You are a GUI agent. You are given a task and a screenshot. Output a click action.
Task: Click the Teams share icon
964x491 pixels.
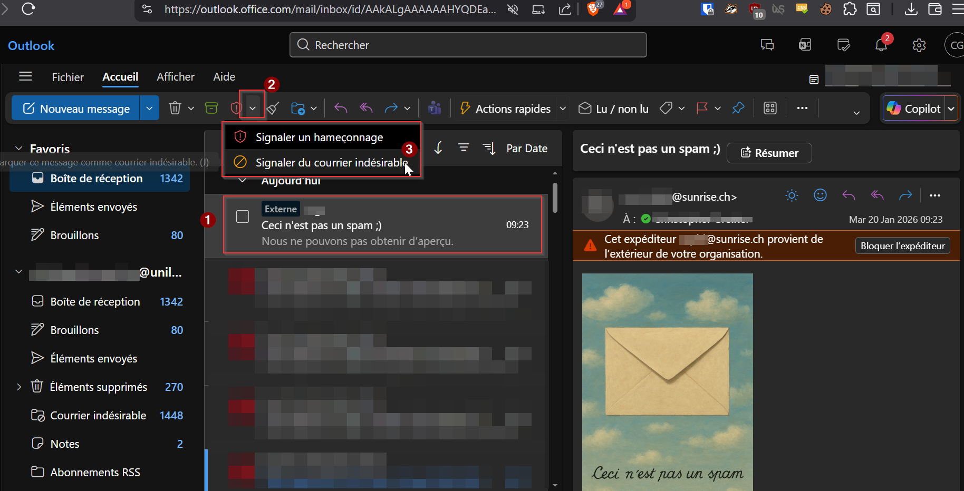click(x=435, y=109)
